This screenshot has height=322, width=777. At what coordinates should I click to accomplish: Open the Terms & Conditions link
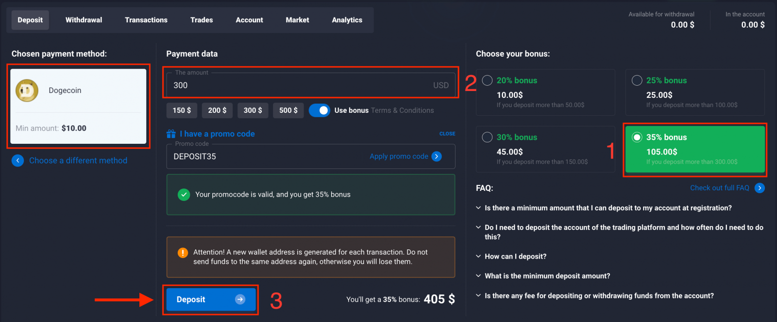(402, 110)
